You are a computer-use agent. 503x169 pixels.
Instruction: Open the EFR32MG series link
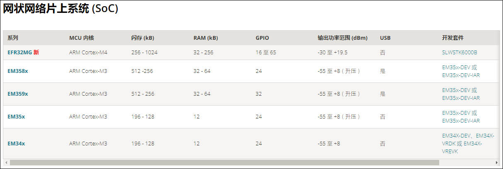coord(19,53)
